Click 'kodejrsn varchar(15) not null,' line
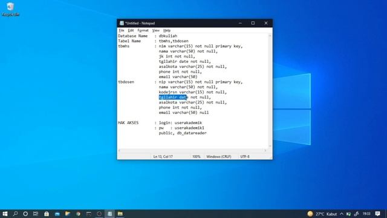This screenshot has height=218, width=387. click(x=192, y=92)
